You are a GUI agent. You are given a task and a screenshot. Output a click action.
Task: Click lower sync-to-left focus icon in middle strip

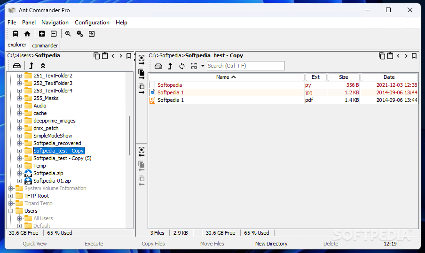(x=142, y=152)
